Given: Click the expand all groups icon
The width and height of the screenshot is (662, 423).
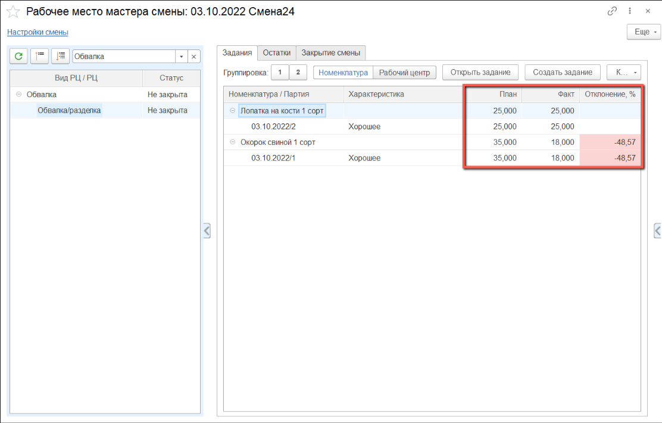Looking at the screenshot, I should click(x=60, y=56).
